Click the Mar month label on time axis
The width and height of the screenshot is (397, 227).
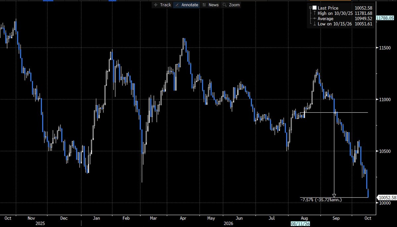tap(153, 218)
